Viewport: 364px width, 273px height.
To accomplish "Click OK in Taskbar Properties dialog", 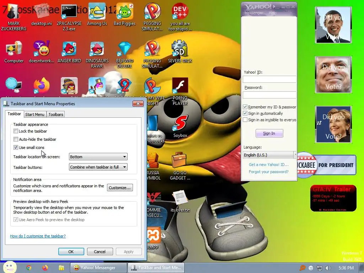I will (71, 252).
